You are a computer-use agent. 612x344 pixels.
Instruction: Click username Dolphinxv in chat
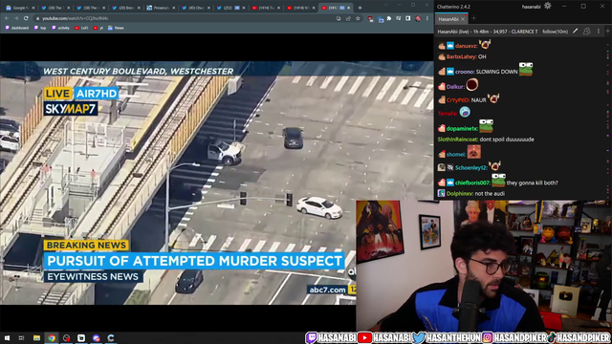pos(460,194)
